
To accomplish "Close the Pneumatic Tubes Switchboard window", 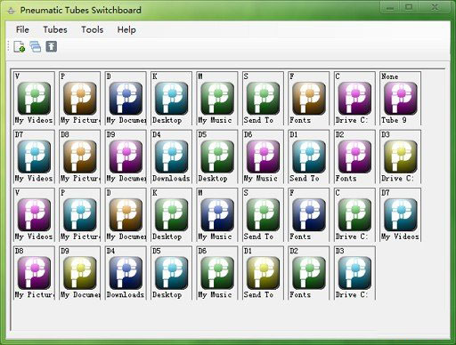I will coord(435,7).
